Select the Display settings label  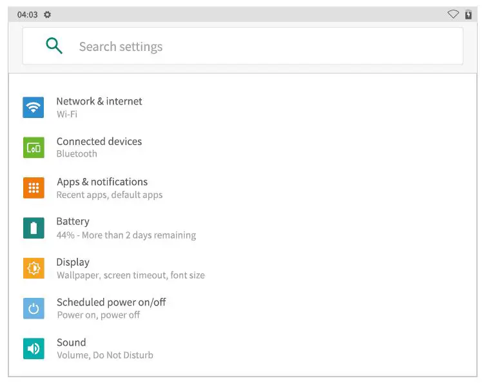pyautogui.click(x=73, y=262)
